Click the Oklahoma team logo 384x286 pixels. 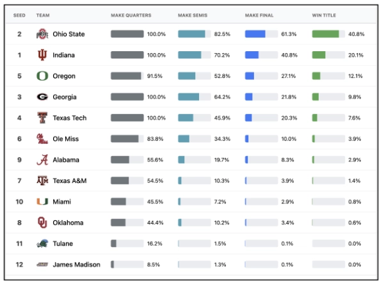pyautogui.click(x=42, y=223)
